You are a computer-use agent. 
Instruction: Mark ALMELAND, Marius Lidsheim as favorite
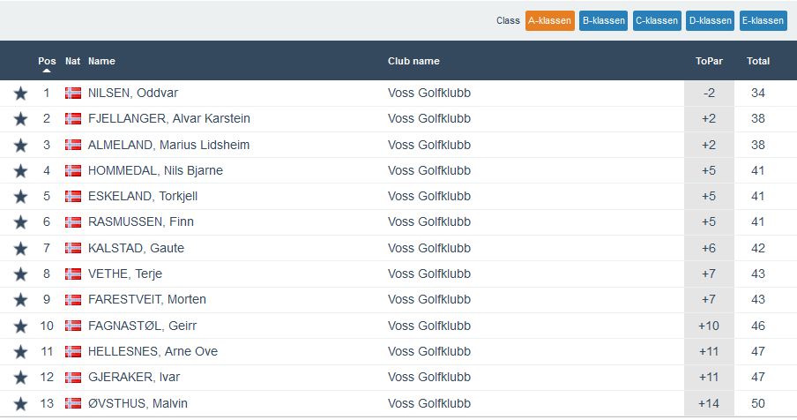20,145
